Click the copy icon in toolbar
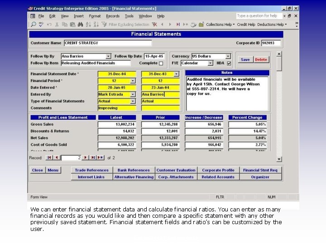This screenshot has height=245, width=326. pos(65,24)
